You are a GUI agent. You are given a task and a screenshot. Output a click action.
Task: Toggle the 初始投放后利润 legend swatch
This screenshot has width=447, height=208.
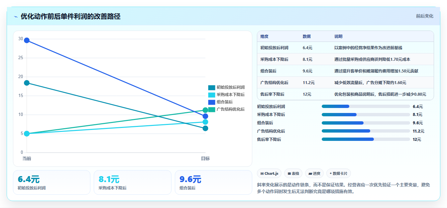pos(212,87)
